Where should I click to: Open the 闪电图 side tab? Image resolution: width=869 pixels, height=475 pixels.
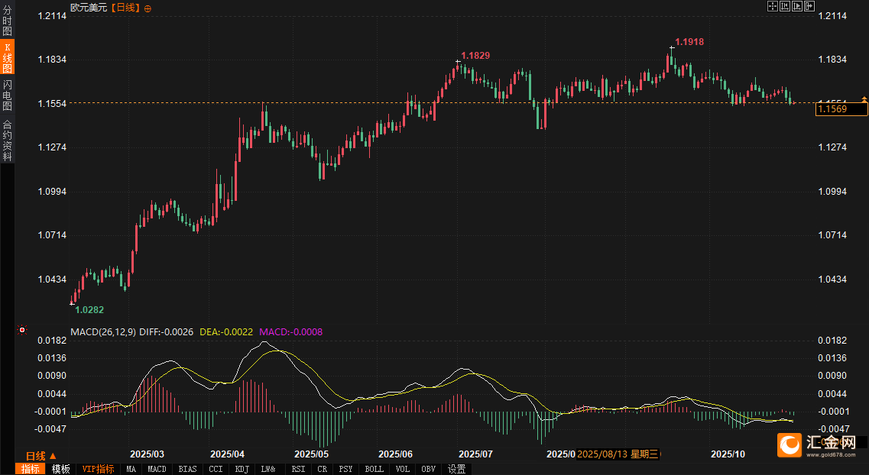coord(7,95)
